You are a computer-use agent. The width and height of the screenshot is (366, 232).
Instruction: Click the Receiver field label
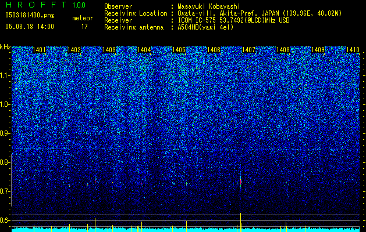pos(118,20)
